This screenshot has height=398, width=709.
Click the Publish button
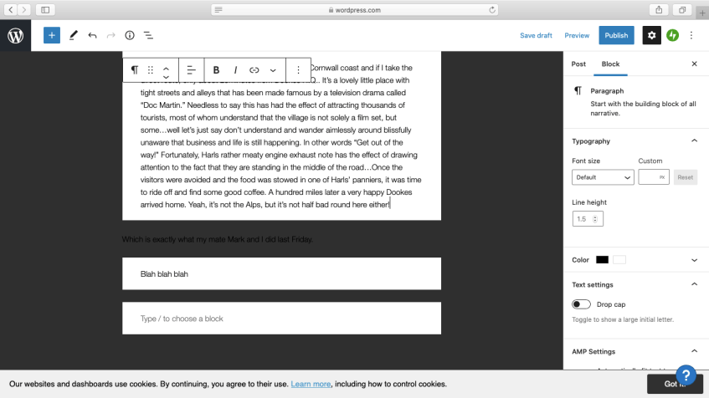[x=616, y=35]
